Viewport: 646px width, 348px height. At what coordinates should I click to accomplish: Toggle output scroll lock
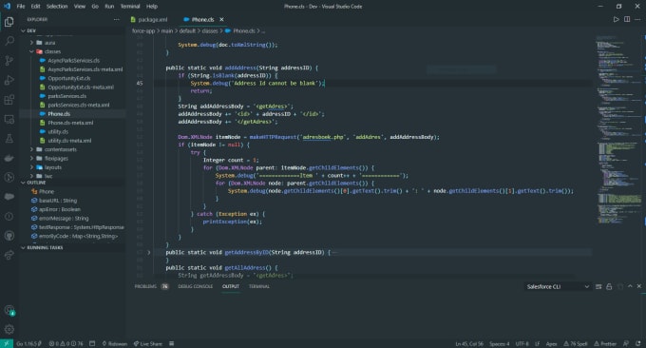click(609, 286)
